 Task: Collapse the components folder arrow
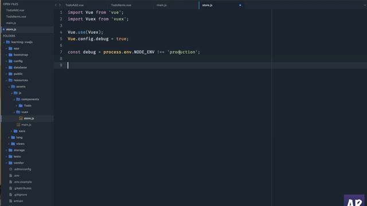14,99
